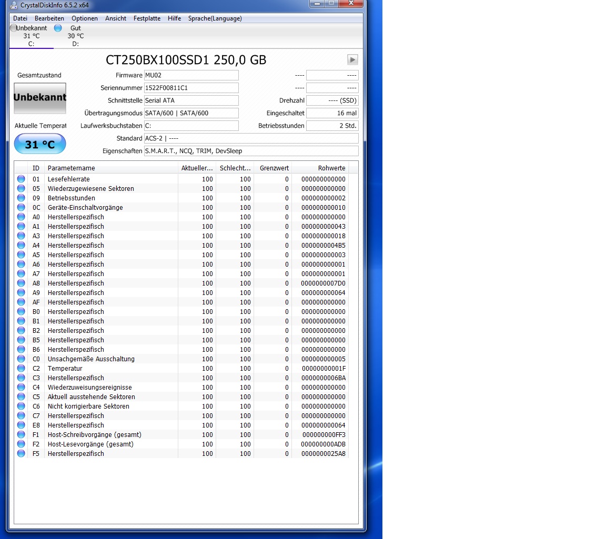
Task: Click the Eingeschaltet field 16 mal
Action: coord(332,113)
